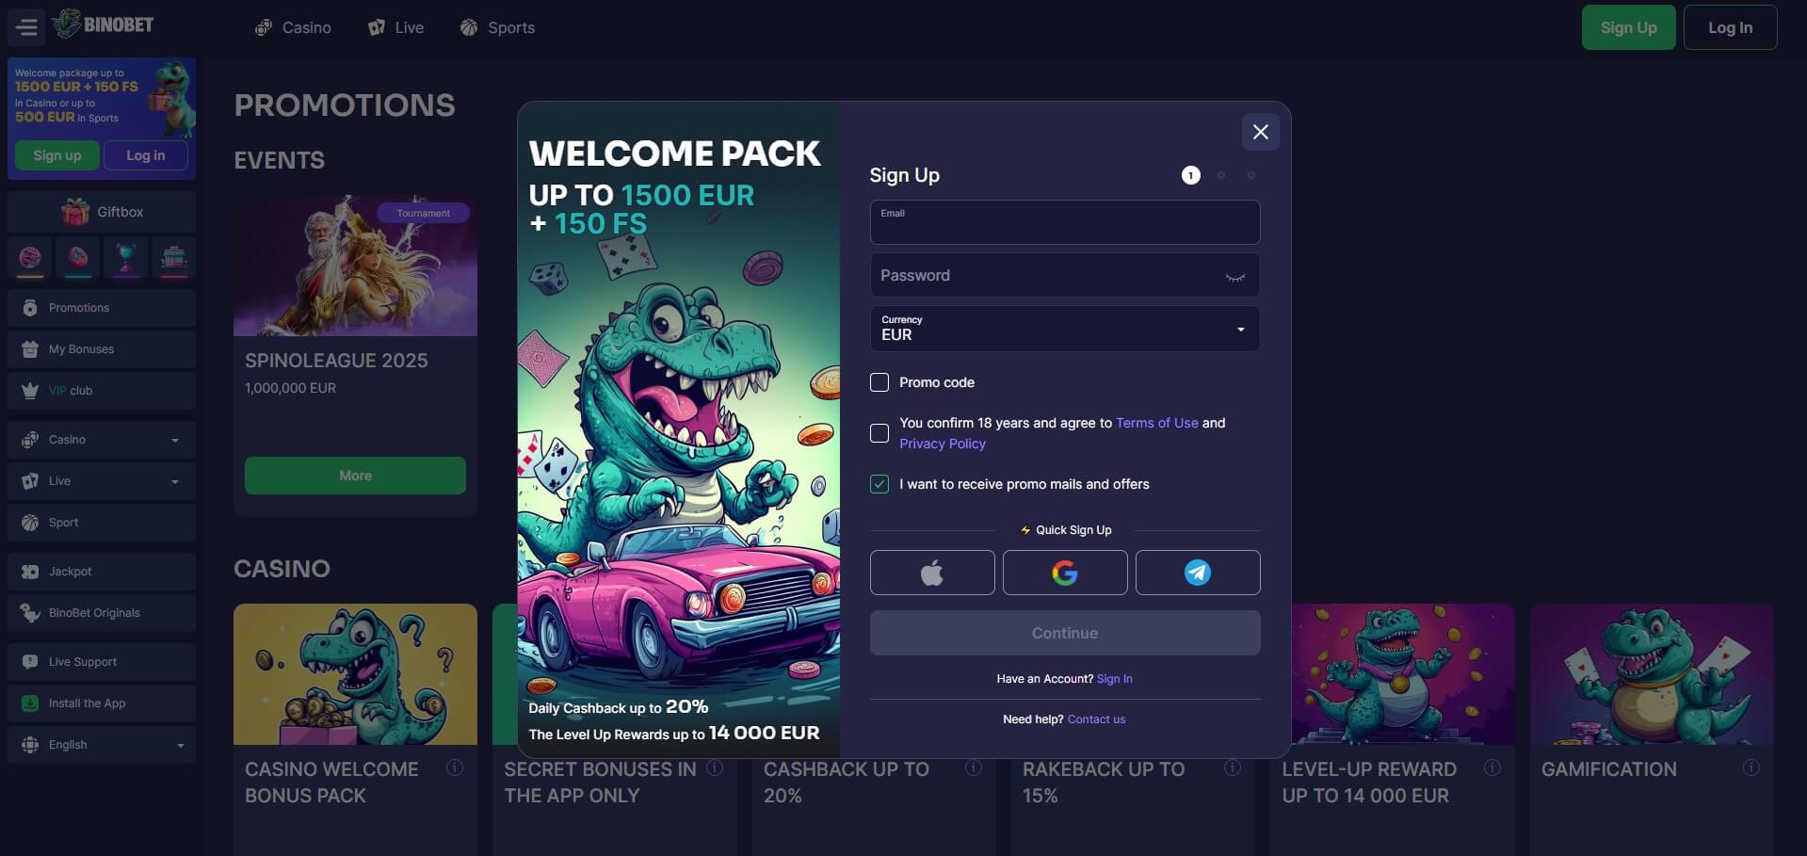Open BinoBet Originals in the sidebar
Viewport: 1807px width, 856px height.
102,613
